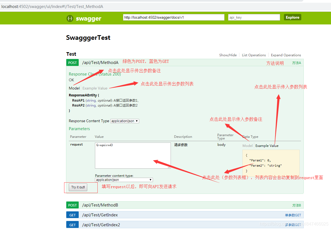Click the Try it out! button
This screenshot has width=331, height=229.
78,187
